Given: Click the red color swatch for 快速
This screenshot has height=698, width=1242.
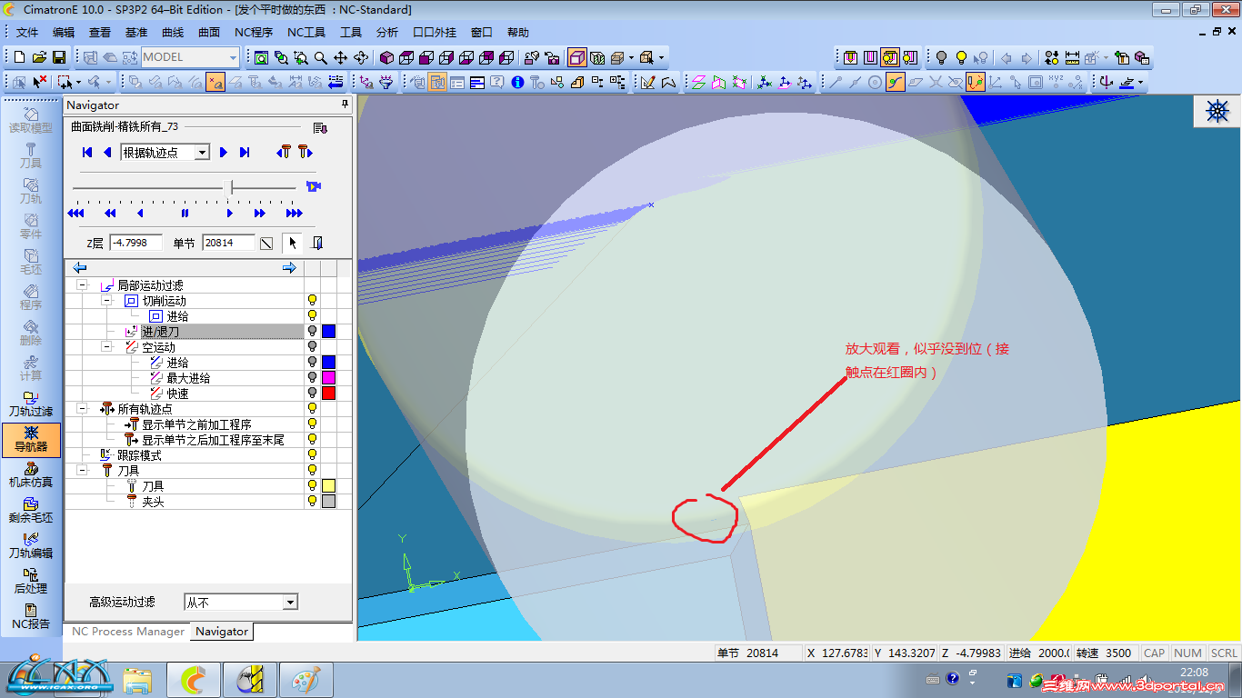Looking at the screenshot, I should point(328,393).
